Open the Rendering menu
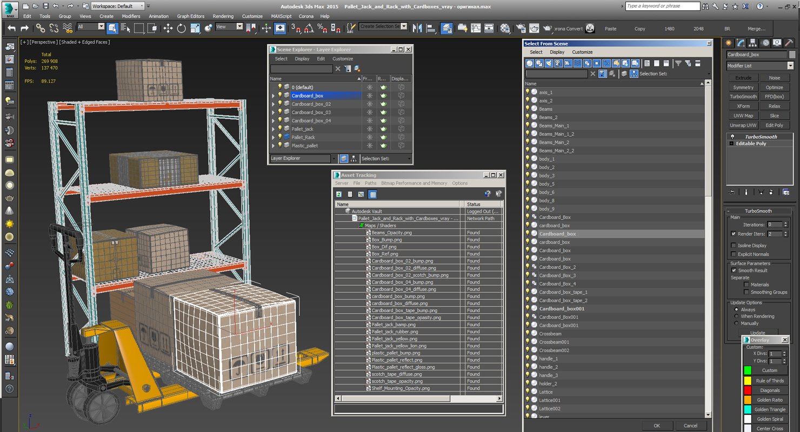This screenshot has width=800, height=432. tap(223, 16)
